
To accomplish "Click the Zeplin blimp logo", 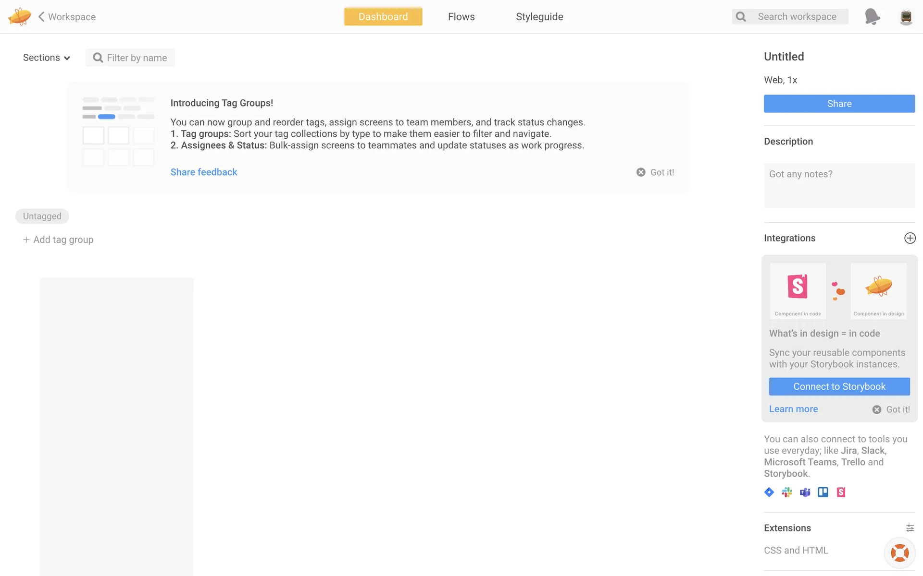I will click(x=19, y=16).
